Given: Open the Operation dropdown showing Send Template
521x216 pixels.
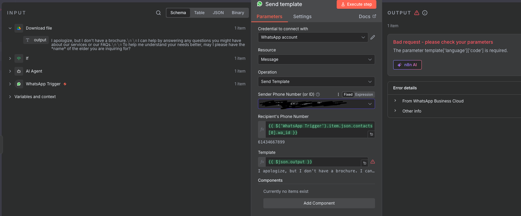Looking at the screenshot, I should [x=316, y=82].
